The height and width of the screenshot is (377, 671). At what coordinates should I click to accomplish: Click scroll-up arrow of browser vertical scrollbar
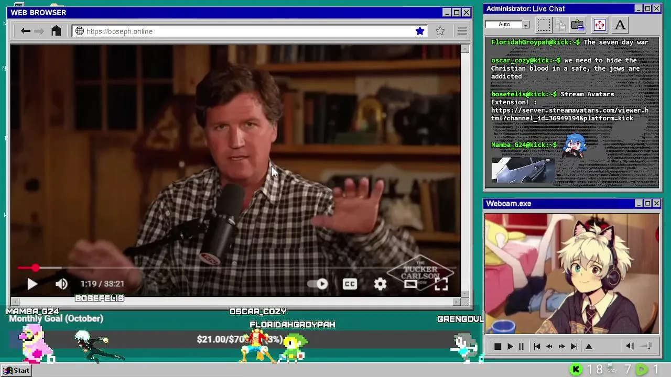coord(464,49)
